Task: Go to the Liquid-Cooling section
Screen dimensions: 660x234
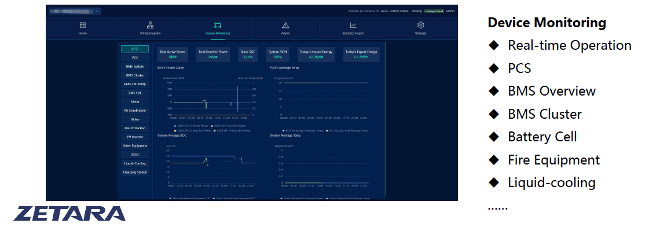Action: coord(135,163)
